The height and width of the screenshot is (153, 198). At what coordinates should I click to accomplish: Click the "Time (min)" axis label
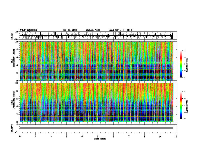(100, 139)
